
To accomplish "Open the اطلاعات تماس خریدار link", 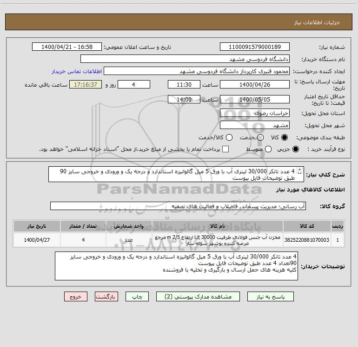I will click(x=77, y=71).
